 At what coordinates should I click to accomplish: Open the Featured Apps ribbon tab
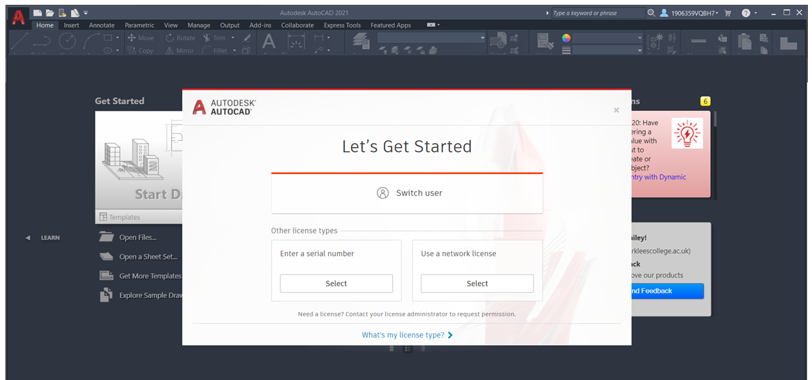(x=391, y=25)
